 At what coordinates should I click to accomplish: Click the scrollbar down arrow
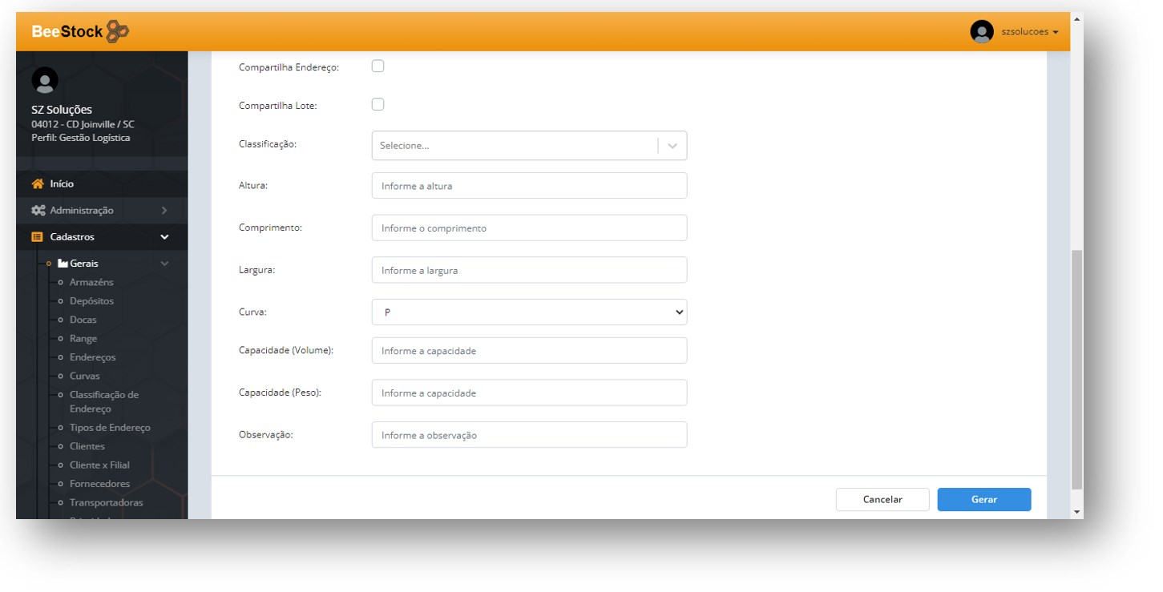pyautogui.click(x=1076, y=512)
